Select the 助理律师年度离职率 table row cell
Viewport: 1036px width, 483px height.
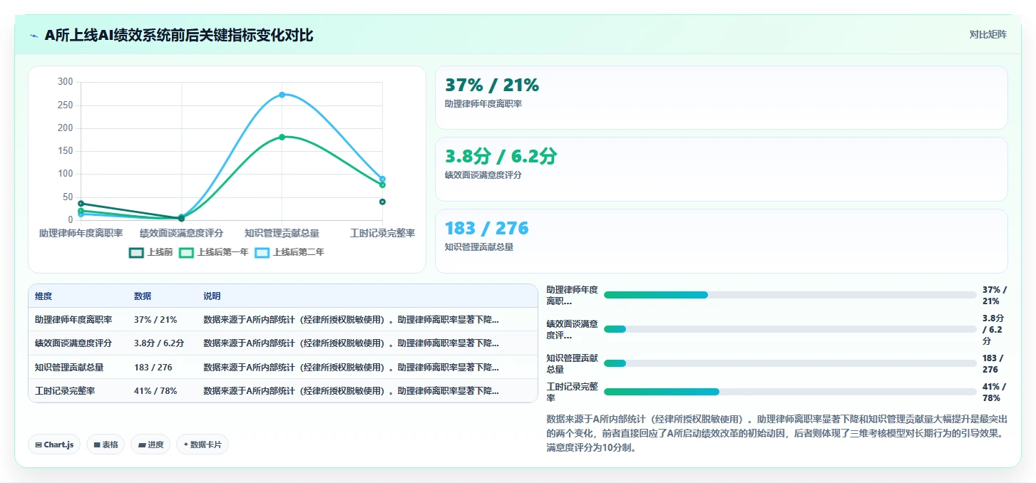78,320
